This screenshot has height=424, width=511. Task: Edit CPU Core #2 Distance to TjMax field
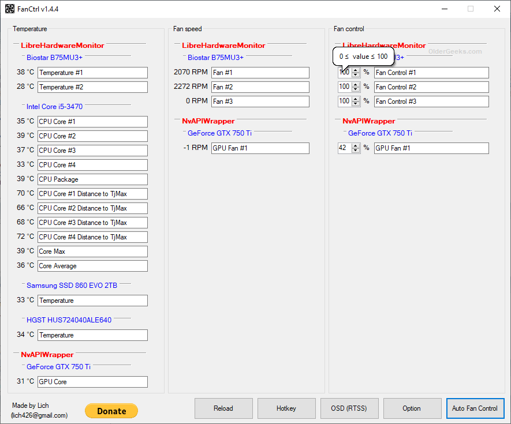(92, 208)
